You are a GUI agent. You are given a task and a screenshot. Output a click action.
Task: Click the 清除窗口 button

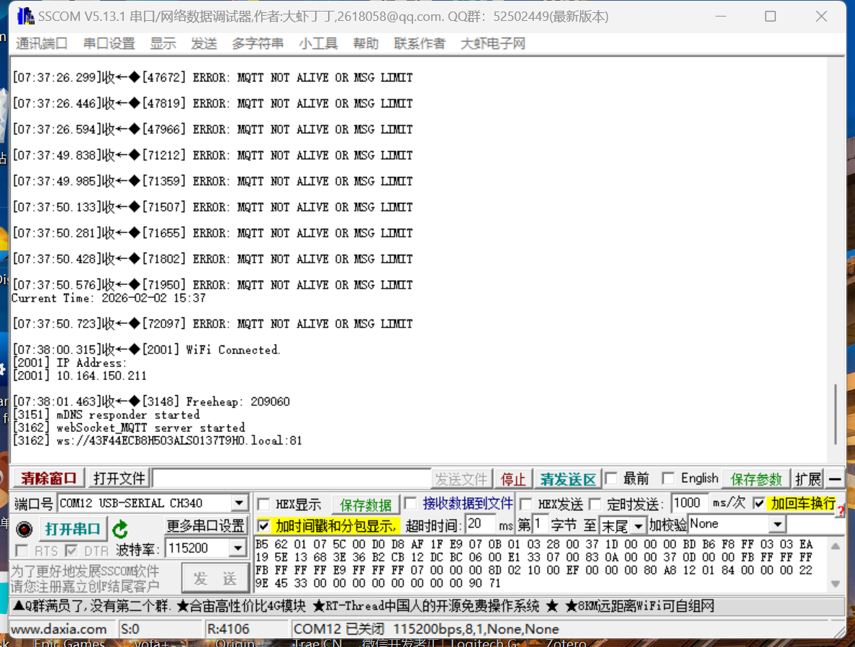pos(48,479)
